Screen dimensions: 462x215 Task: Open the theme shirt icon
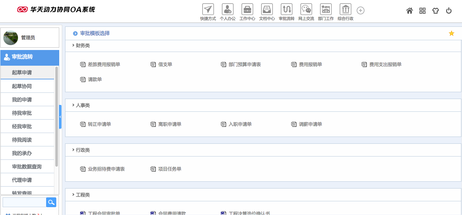[x=435, y=11]
